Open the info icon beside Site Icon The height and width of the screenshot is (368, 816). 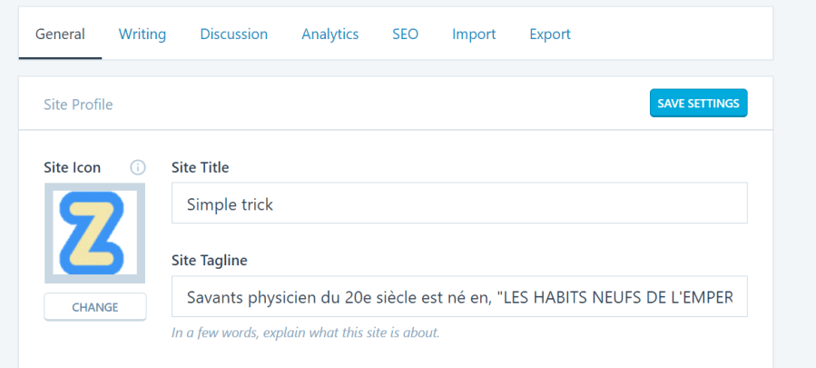tap(138, 167)
